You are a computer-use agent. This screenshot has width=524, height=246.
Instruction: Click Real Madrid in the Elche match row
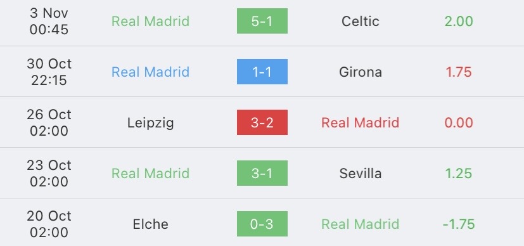coord(361,224)
